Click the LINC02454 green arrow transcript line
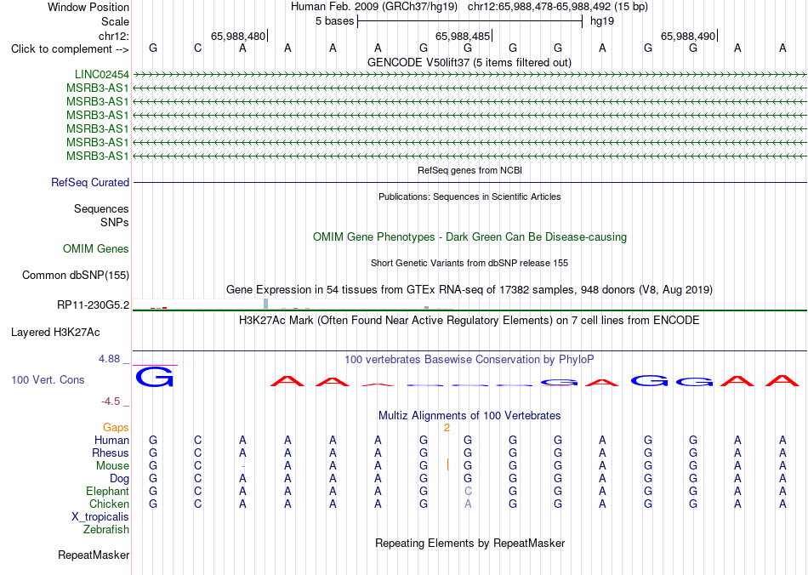 point(469,75)
